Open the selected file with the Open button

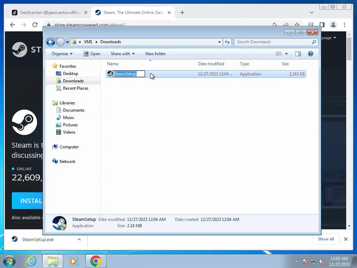92,54
